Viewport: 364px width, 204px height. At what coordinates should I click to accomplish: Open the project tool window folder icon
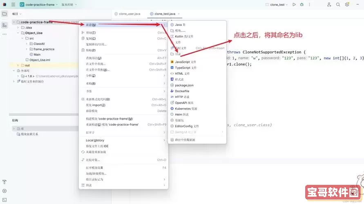click(4, 14)
